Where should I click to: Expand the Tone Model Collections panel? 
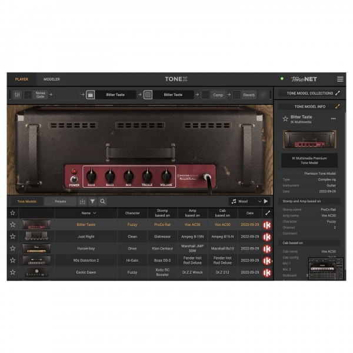[x=337, y=93]
